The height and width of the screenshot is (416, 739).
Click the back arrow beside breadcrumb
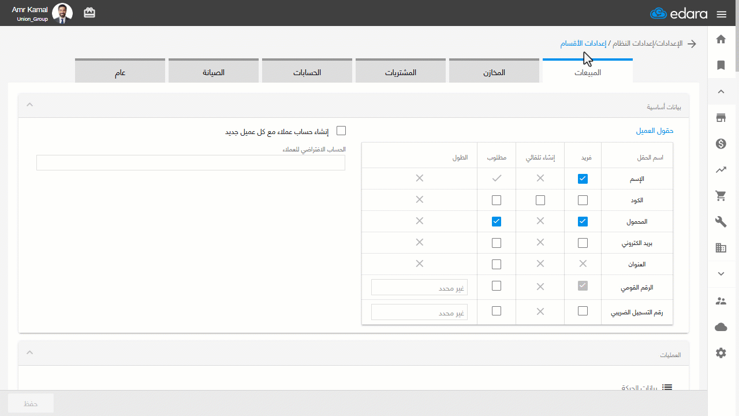pyautogui.click(x=692, y=44)
